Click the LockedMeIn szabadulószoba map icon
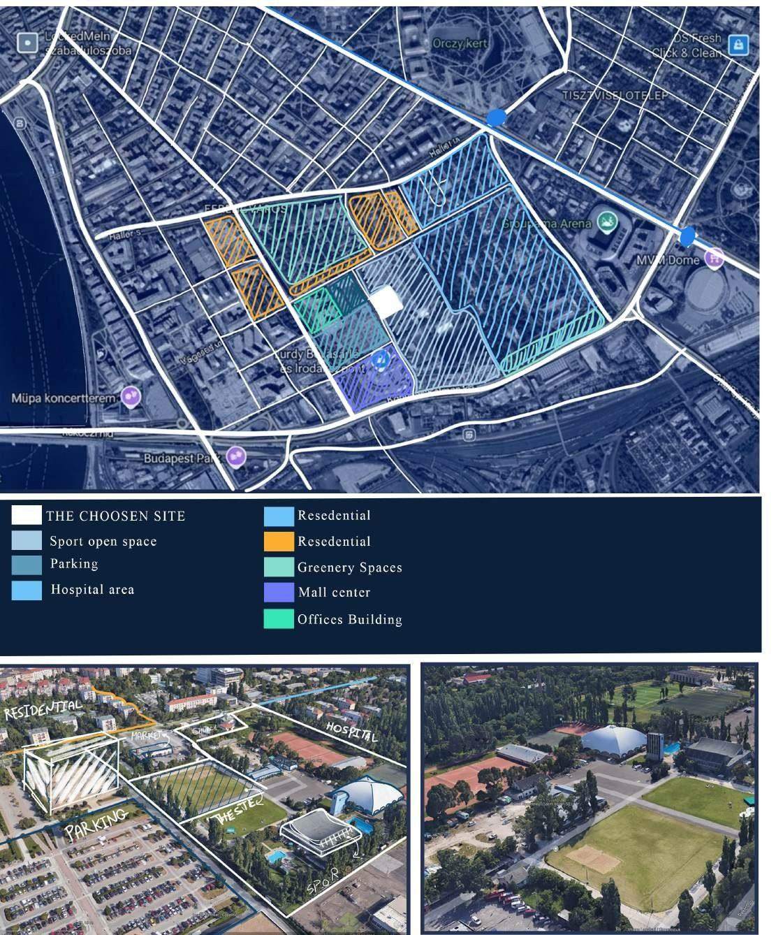The width and height of the screenshot is (776, 935). [28, 43]
